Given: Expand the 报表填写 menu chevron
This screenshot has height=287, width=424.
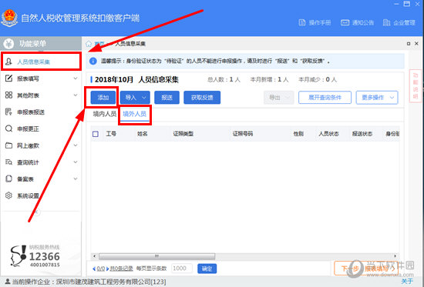Looking at the screenshot, I should [x=76, y=78].
